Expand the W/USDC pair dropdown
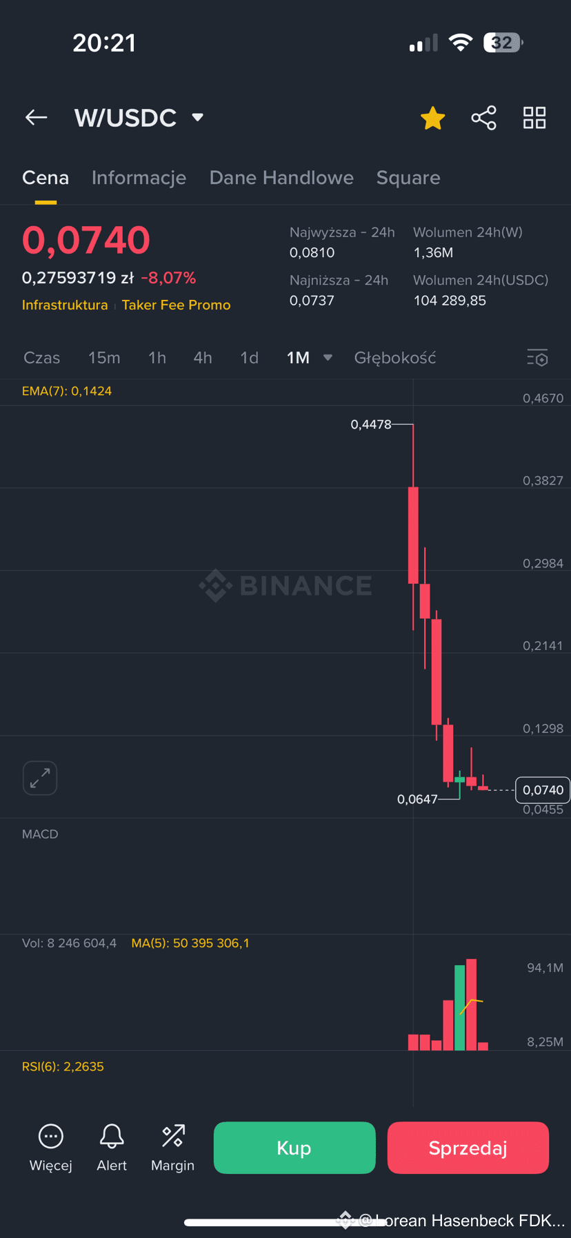 click(x=198, y=118)
